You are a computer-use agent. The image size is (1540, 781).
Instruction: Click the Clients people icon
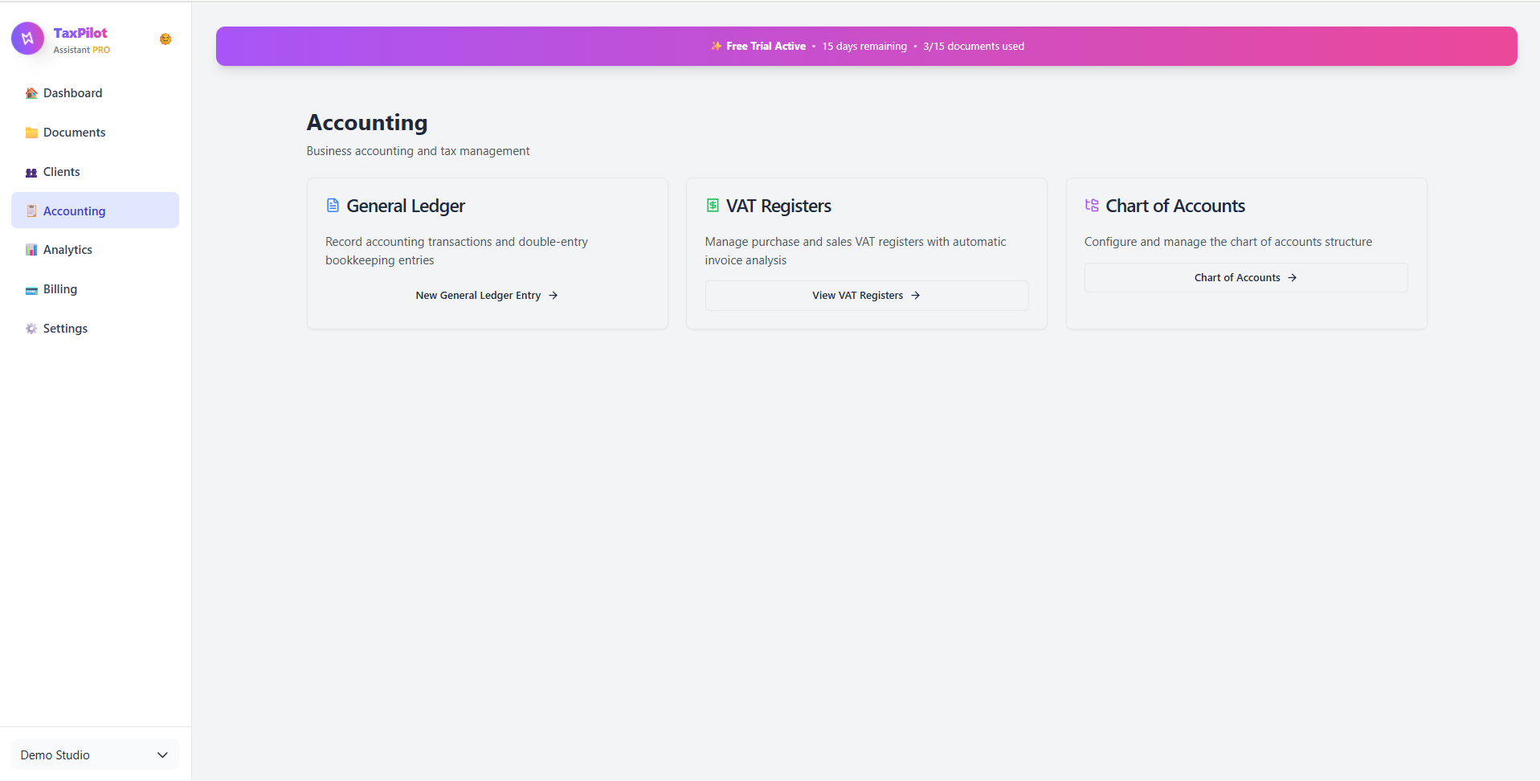click(x=31, y=171)
